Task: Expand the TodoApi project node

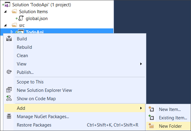Action: point(12,32)
